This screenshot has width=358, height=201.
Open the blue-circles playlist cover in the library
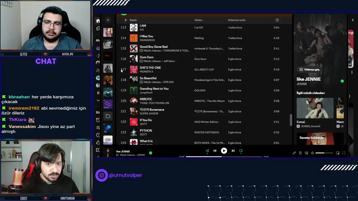coord(108,128)
